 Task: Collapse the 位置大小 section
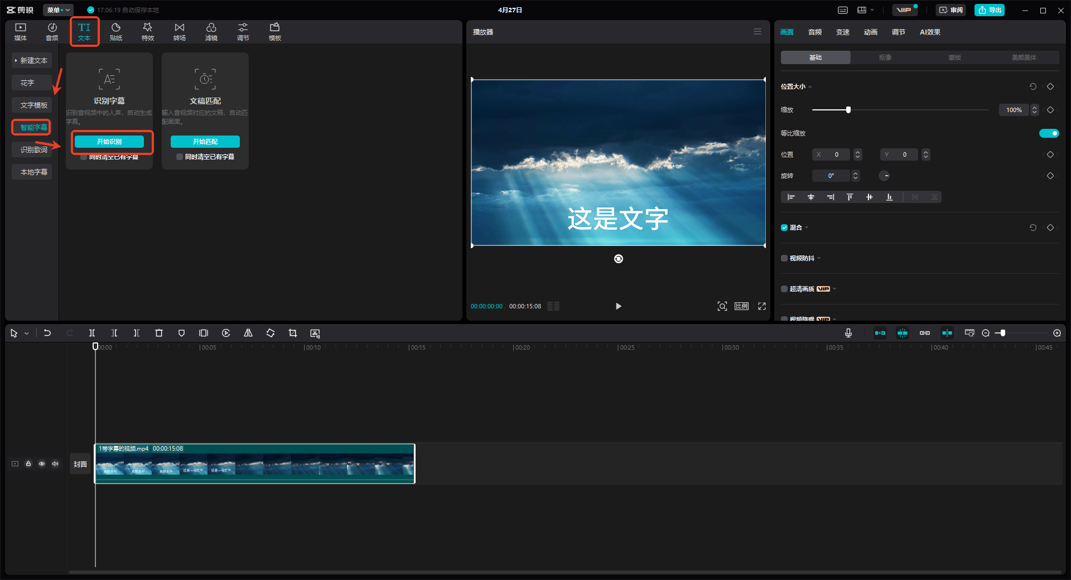(810, 87)
